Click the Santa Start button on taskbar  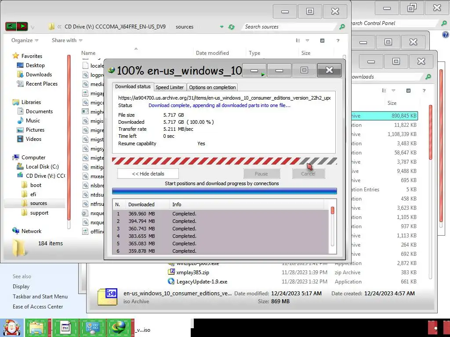click(x=11, y=328)
